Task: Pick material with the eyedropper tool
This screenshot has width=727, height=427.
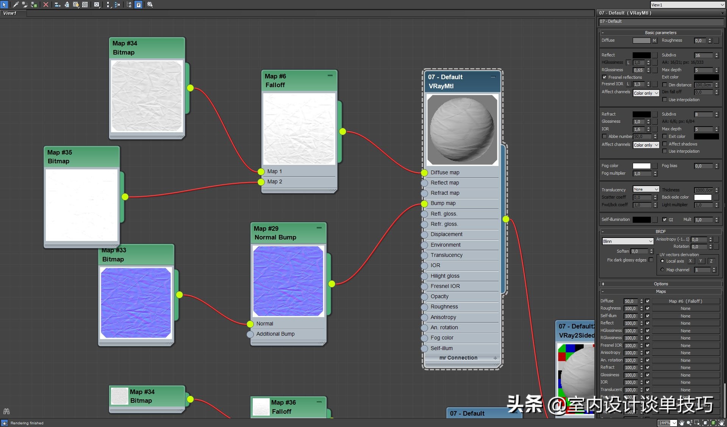Action: (x=16, y=5)
